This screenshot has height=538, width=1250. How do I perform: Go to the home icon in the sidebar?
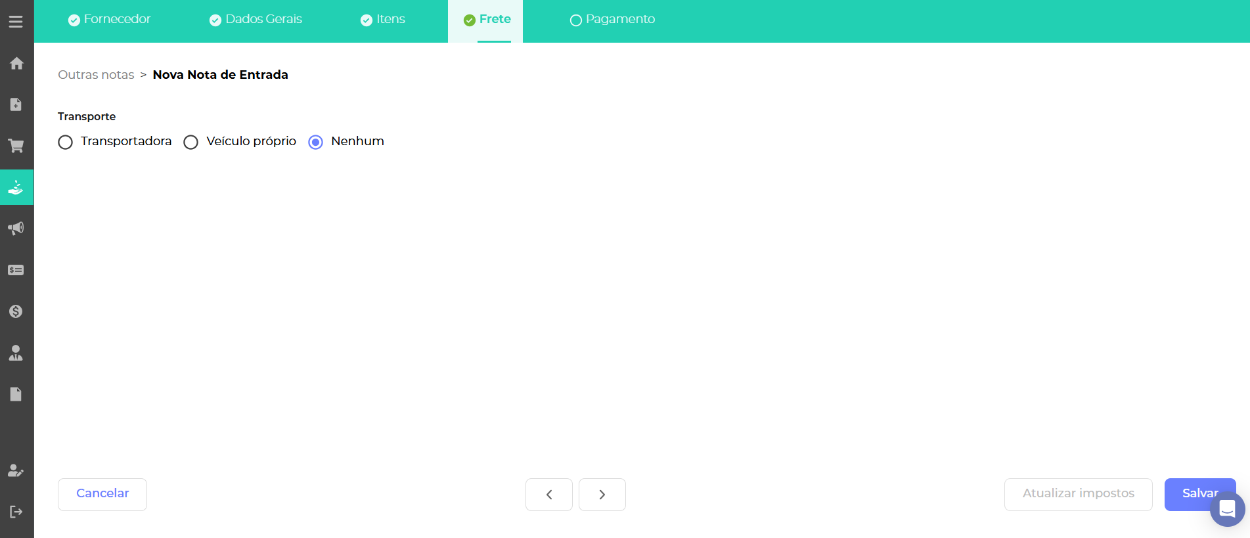coord(16,64)
